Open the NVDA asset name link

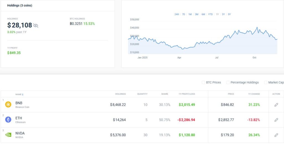20,133
